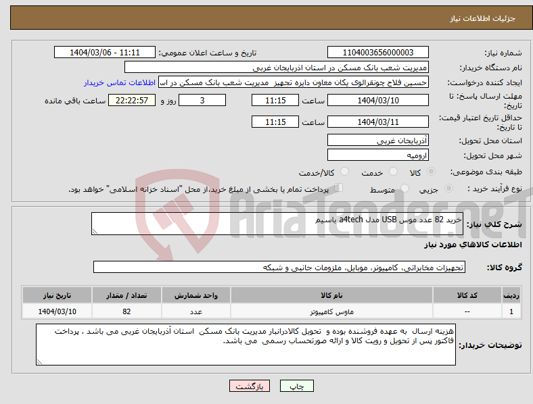Click the تاریخ نیاز column header
This screenshot has width=533, height=404.
57,295
